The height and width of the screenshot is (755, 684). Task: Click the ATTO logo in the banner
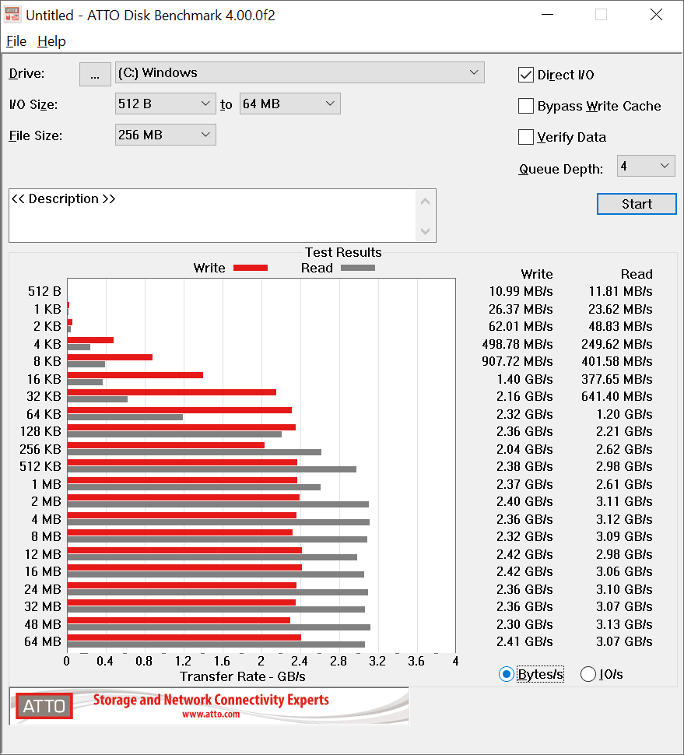44,706
